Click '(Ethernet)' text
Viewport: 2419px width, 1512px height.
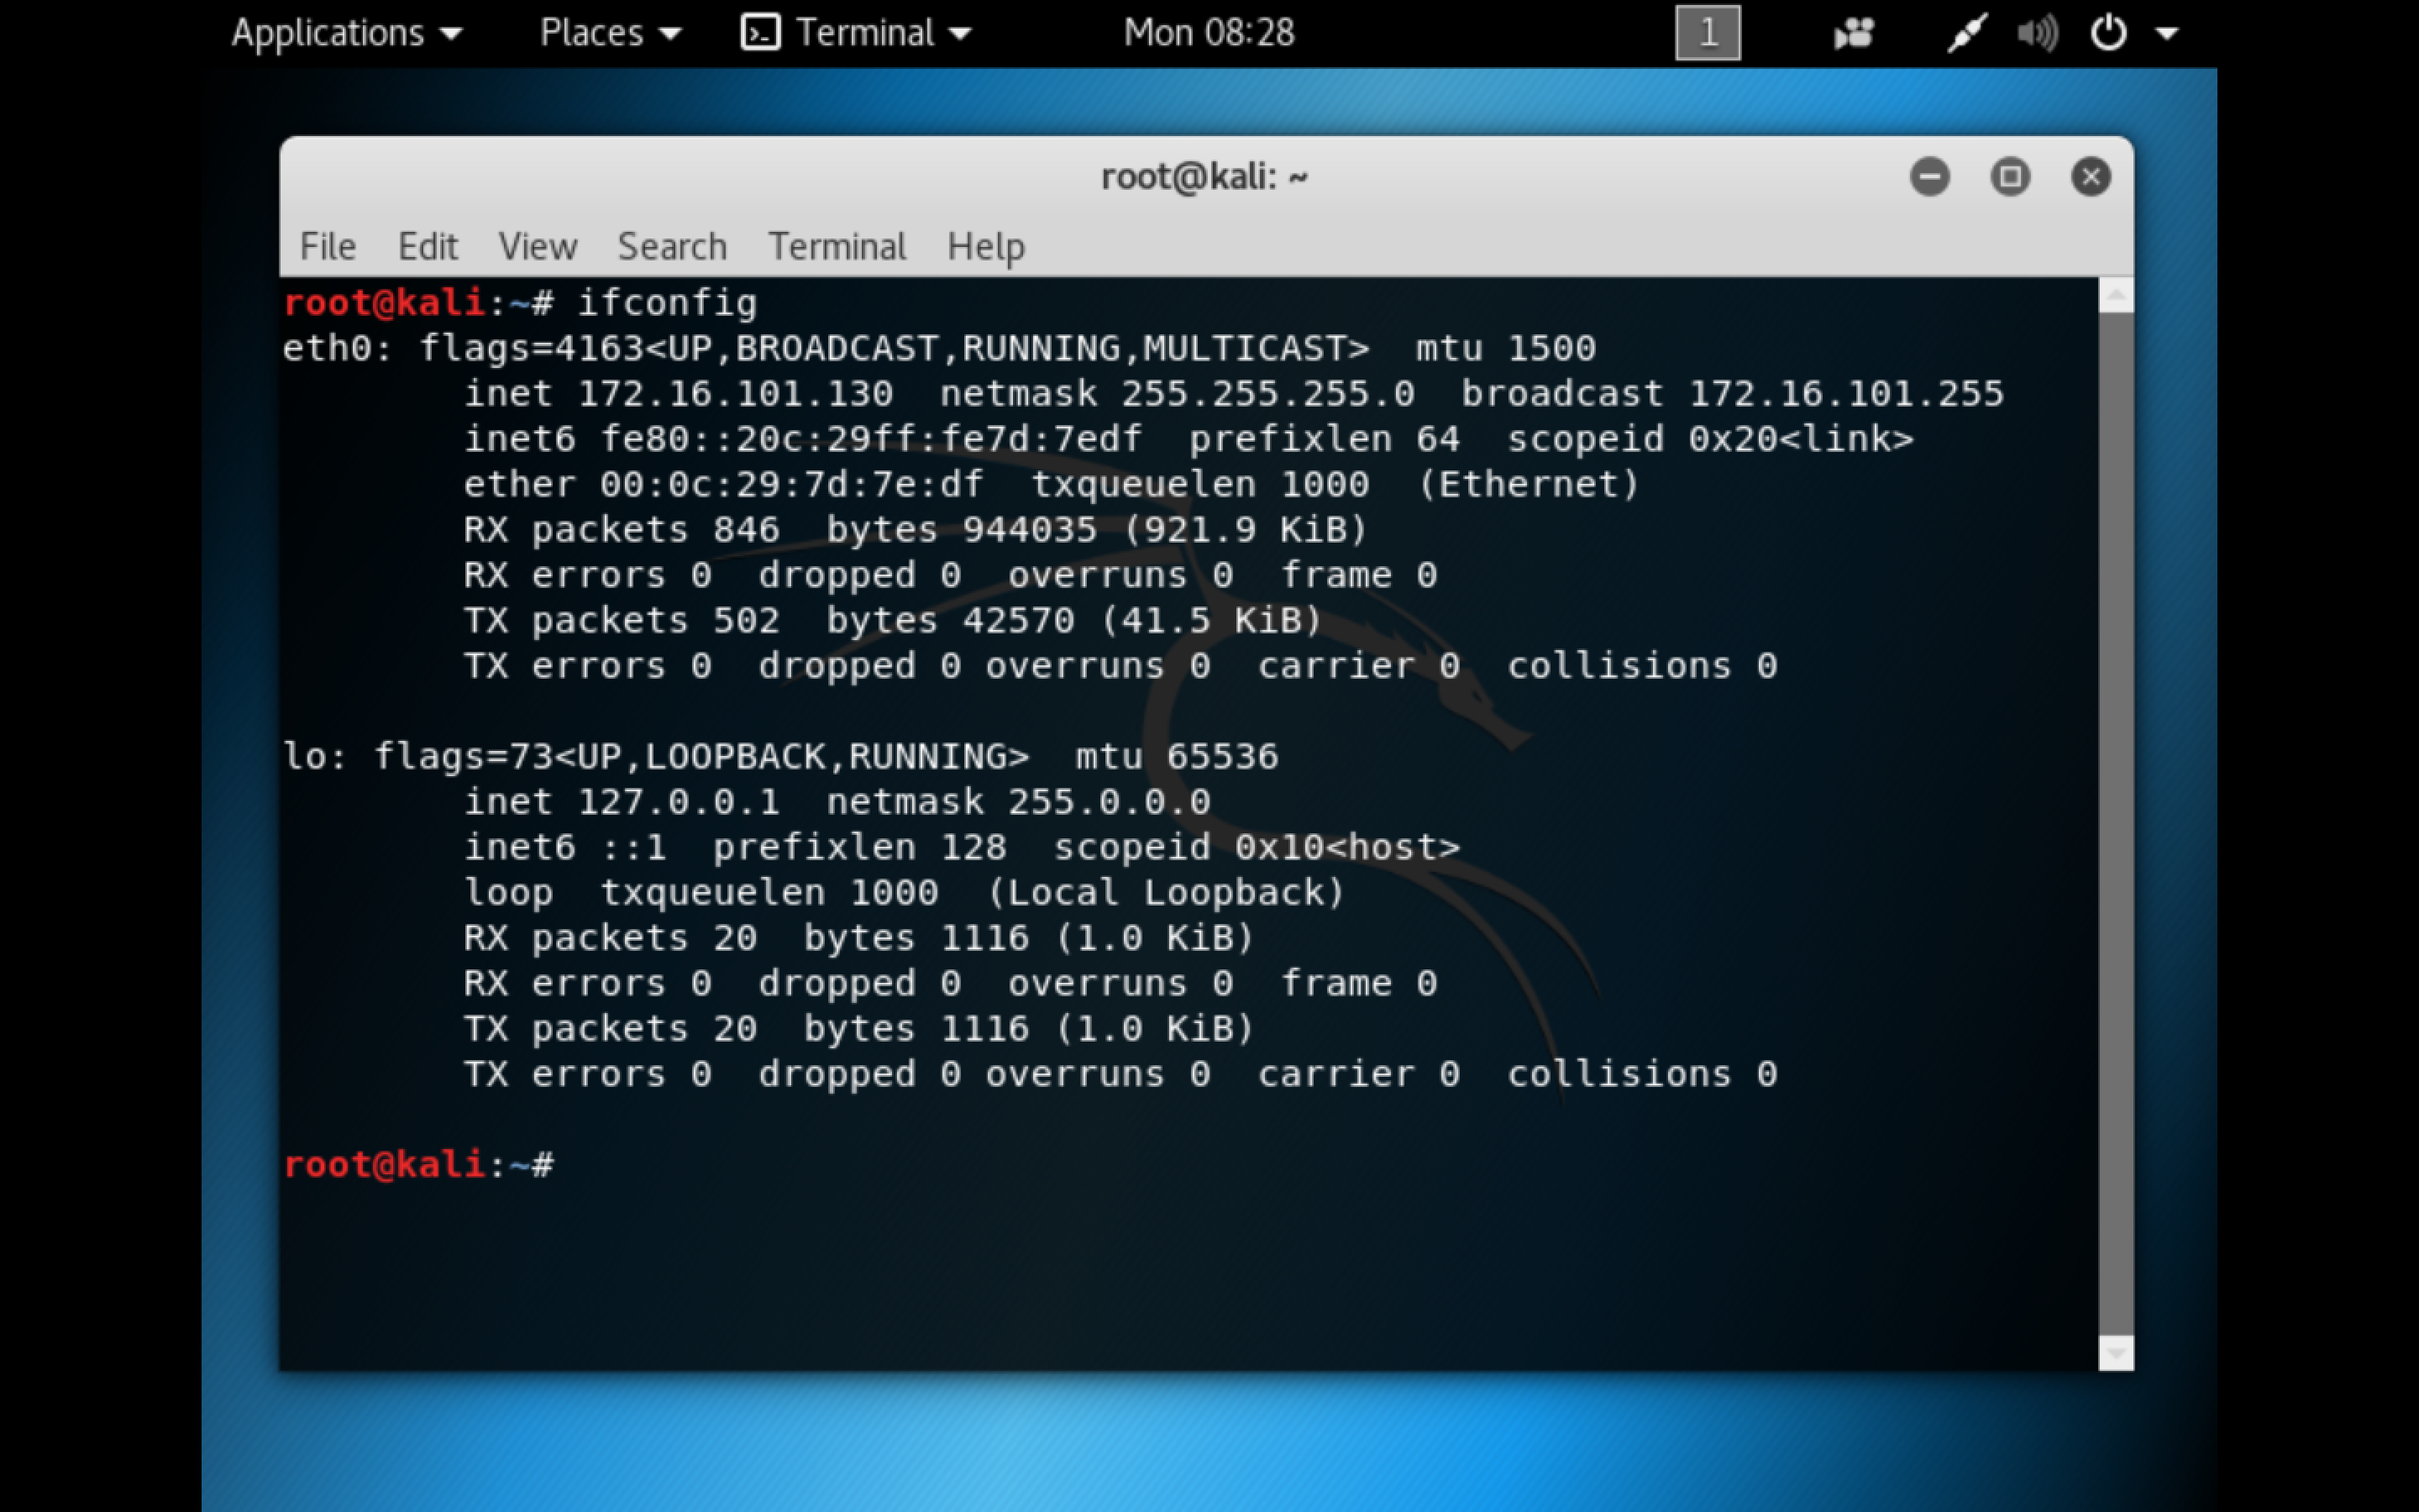(1529, 484)
